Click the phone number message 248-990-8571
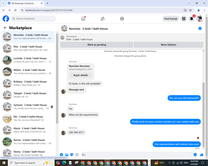The image size is (208, 166). (77, 132)
